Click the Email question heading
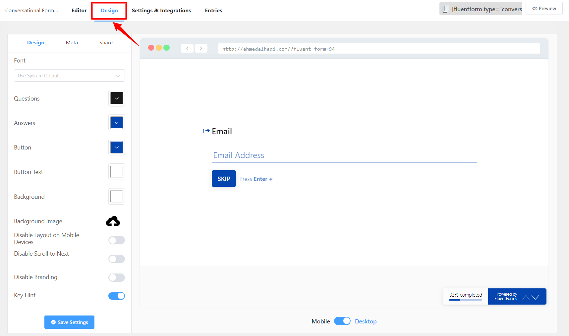This screenshot has height=336, width=569. point(222,132)
